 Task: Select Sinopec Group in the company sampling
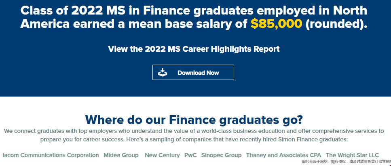coord(222,155)
